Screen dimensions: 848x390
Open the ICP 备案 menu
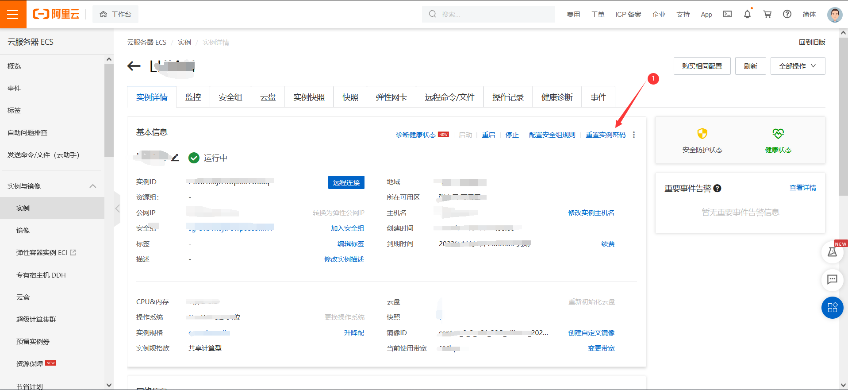coord(628,15)
